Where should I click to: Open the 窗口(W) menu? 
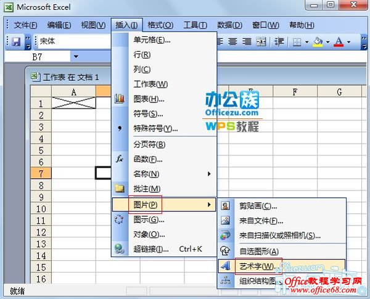click(265, 25)
